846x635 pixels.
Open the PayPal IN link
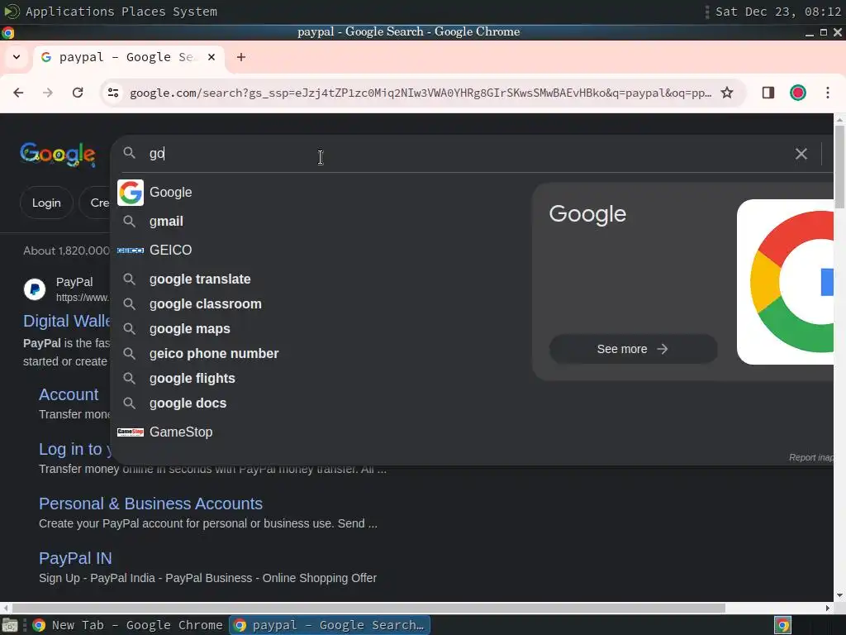point(75,558)
